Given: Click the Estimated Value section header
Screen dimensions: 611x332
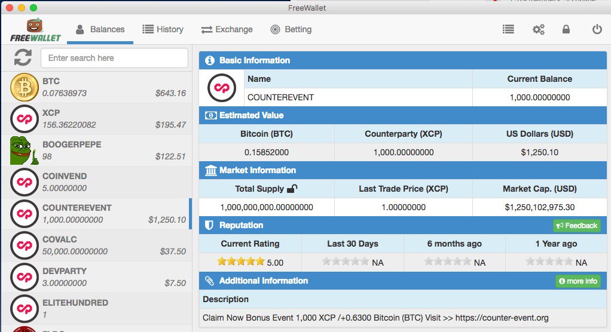Looking at the screenshot, I should pyautogui.click(x=402, y=115).
